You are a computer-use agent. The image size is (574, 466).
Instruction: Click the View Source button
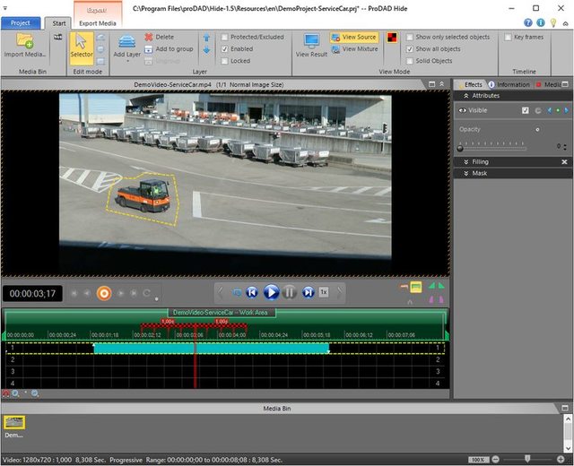353,38
